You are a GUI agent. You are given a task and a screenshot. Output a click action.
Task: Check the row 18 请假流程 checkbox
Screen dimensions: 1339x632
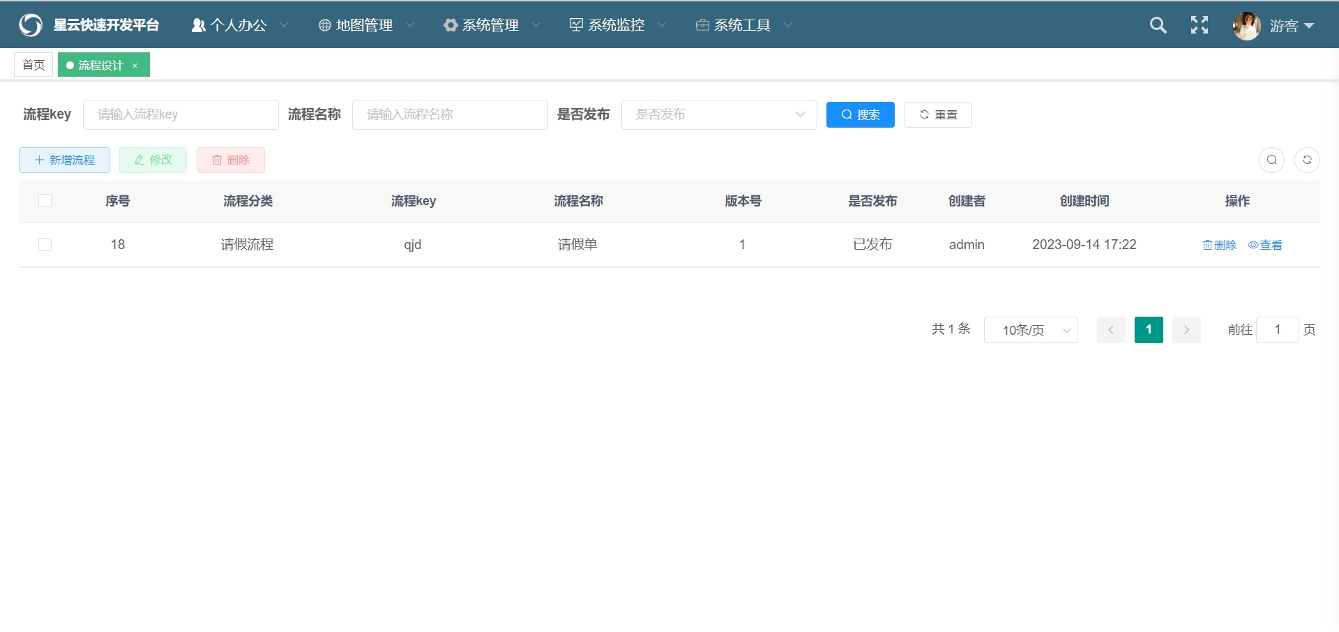point(45,245)
